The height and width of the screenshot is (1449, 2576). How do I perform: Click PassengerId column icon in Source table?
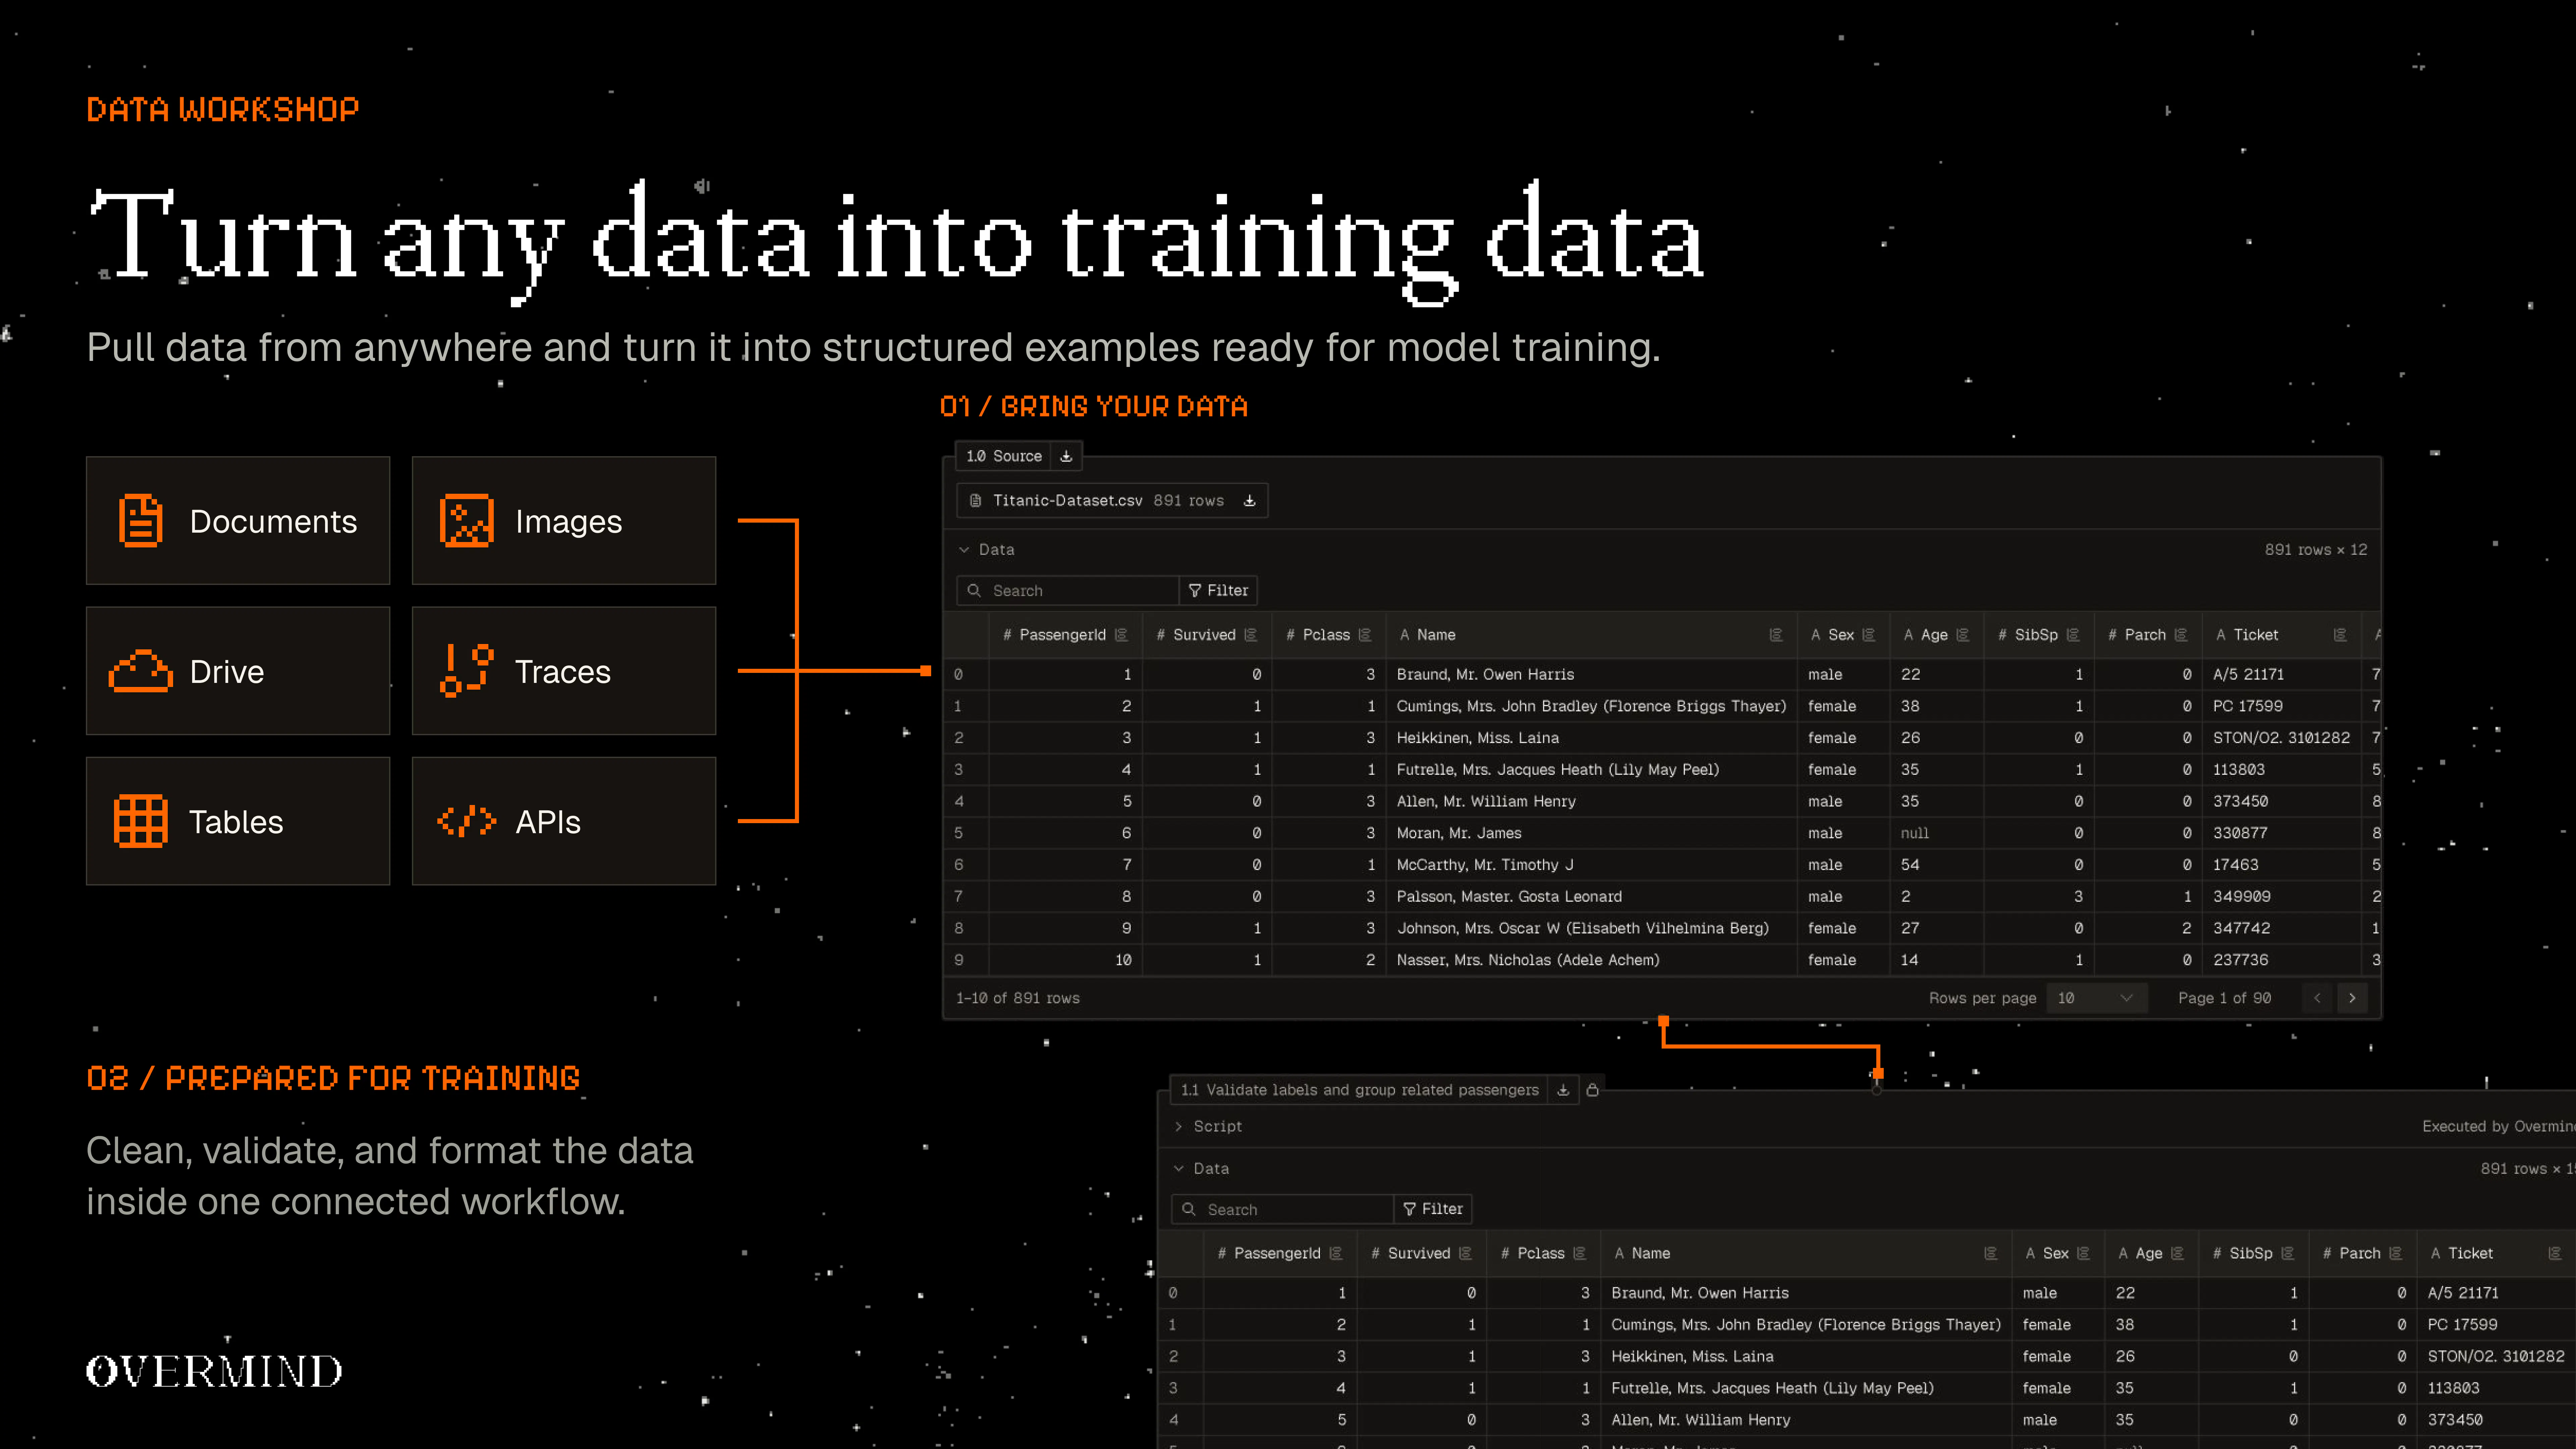coord(1121,635)
